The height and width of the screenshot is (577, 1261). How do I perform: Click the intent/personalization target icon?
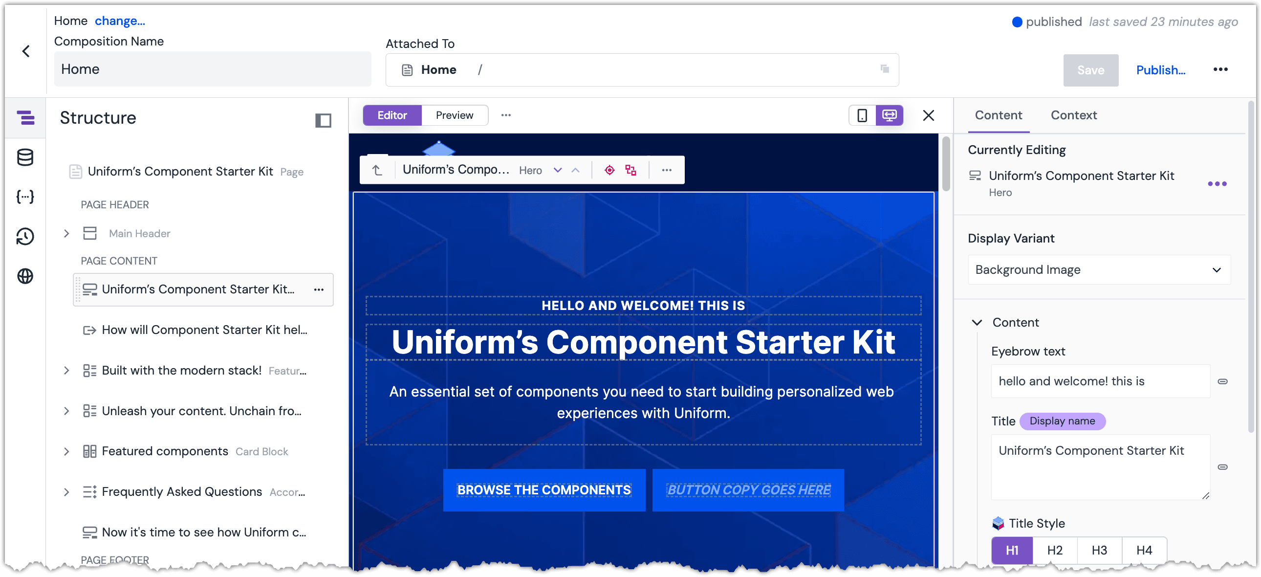609,170
